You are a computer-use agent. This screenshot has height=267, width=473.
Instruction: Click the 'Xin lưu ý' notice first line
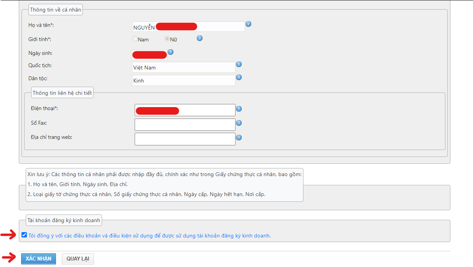165,174
